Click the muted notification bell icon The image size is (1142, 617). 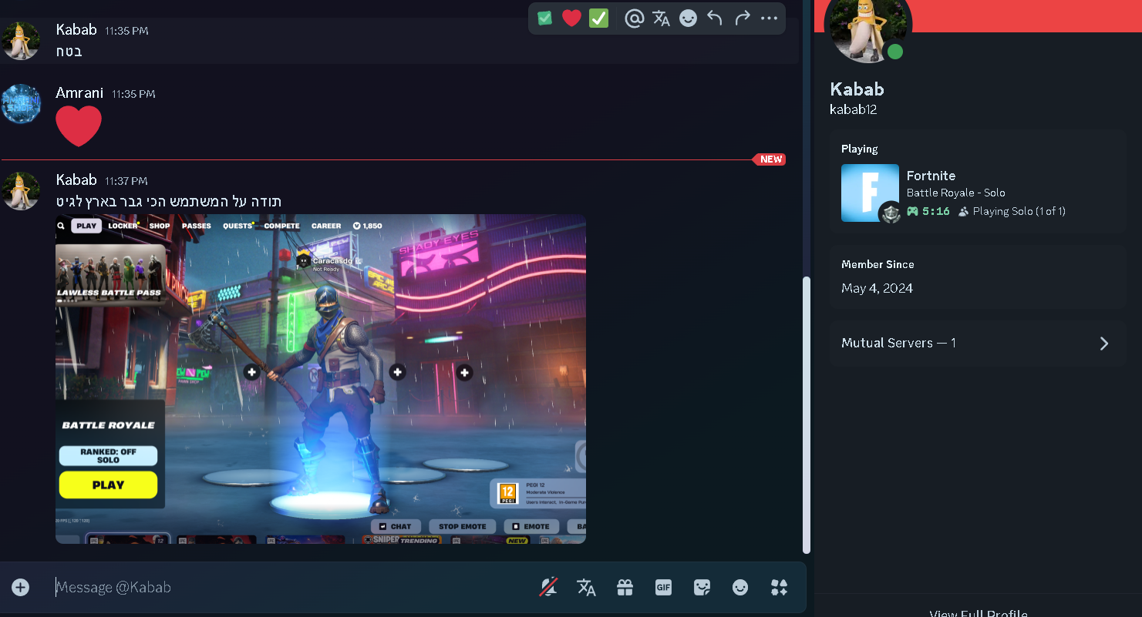click(x=548, y=588)
